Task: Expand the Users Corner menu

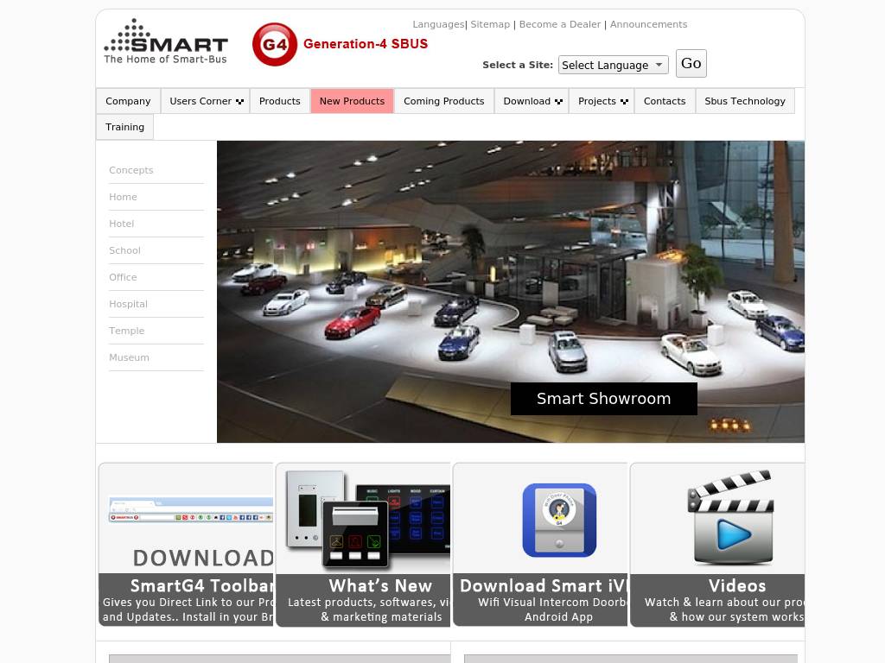Action: tap(206, 101)
